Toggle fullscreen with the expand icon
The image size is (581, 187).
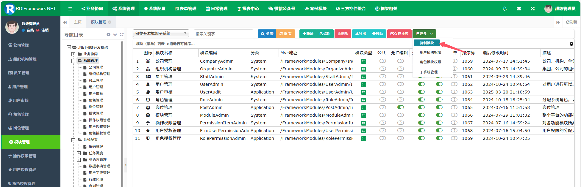point(532,9)
